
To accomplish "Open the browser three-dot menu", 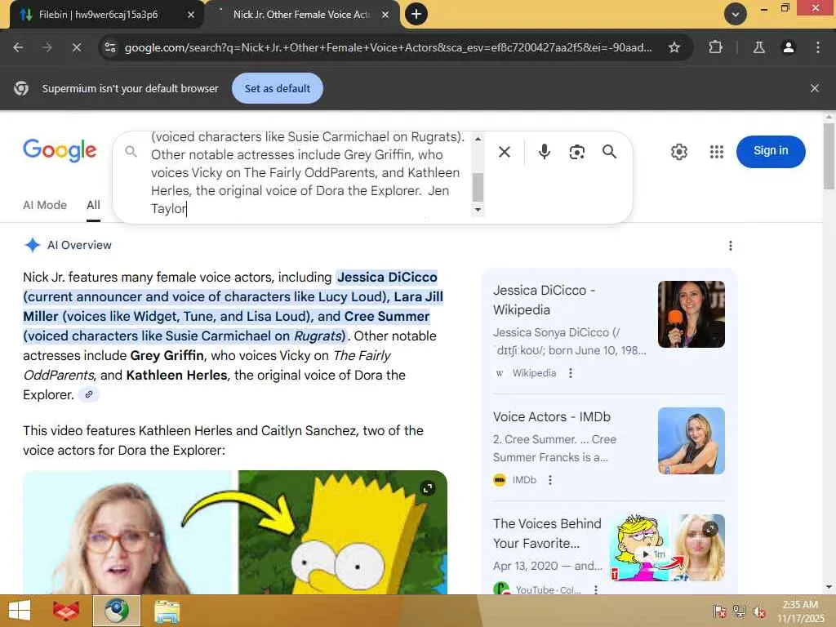I will (817, 47).
